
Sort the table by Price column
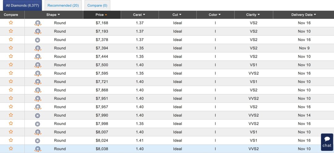click(x=101, y=15)
